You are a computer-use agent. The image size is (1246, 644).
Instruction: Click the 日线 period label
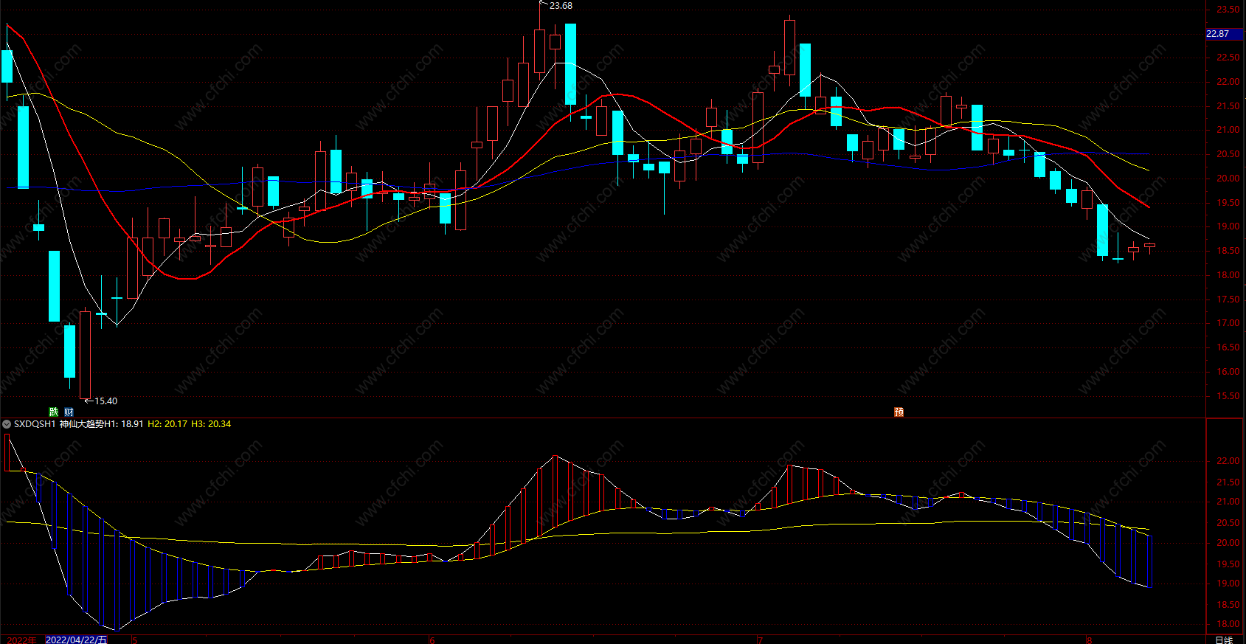pyautogui.click(x=1224, y=640)
